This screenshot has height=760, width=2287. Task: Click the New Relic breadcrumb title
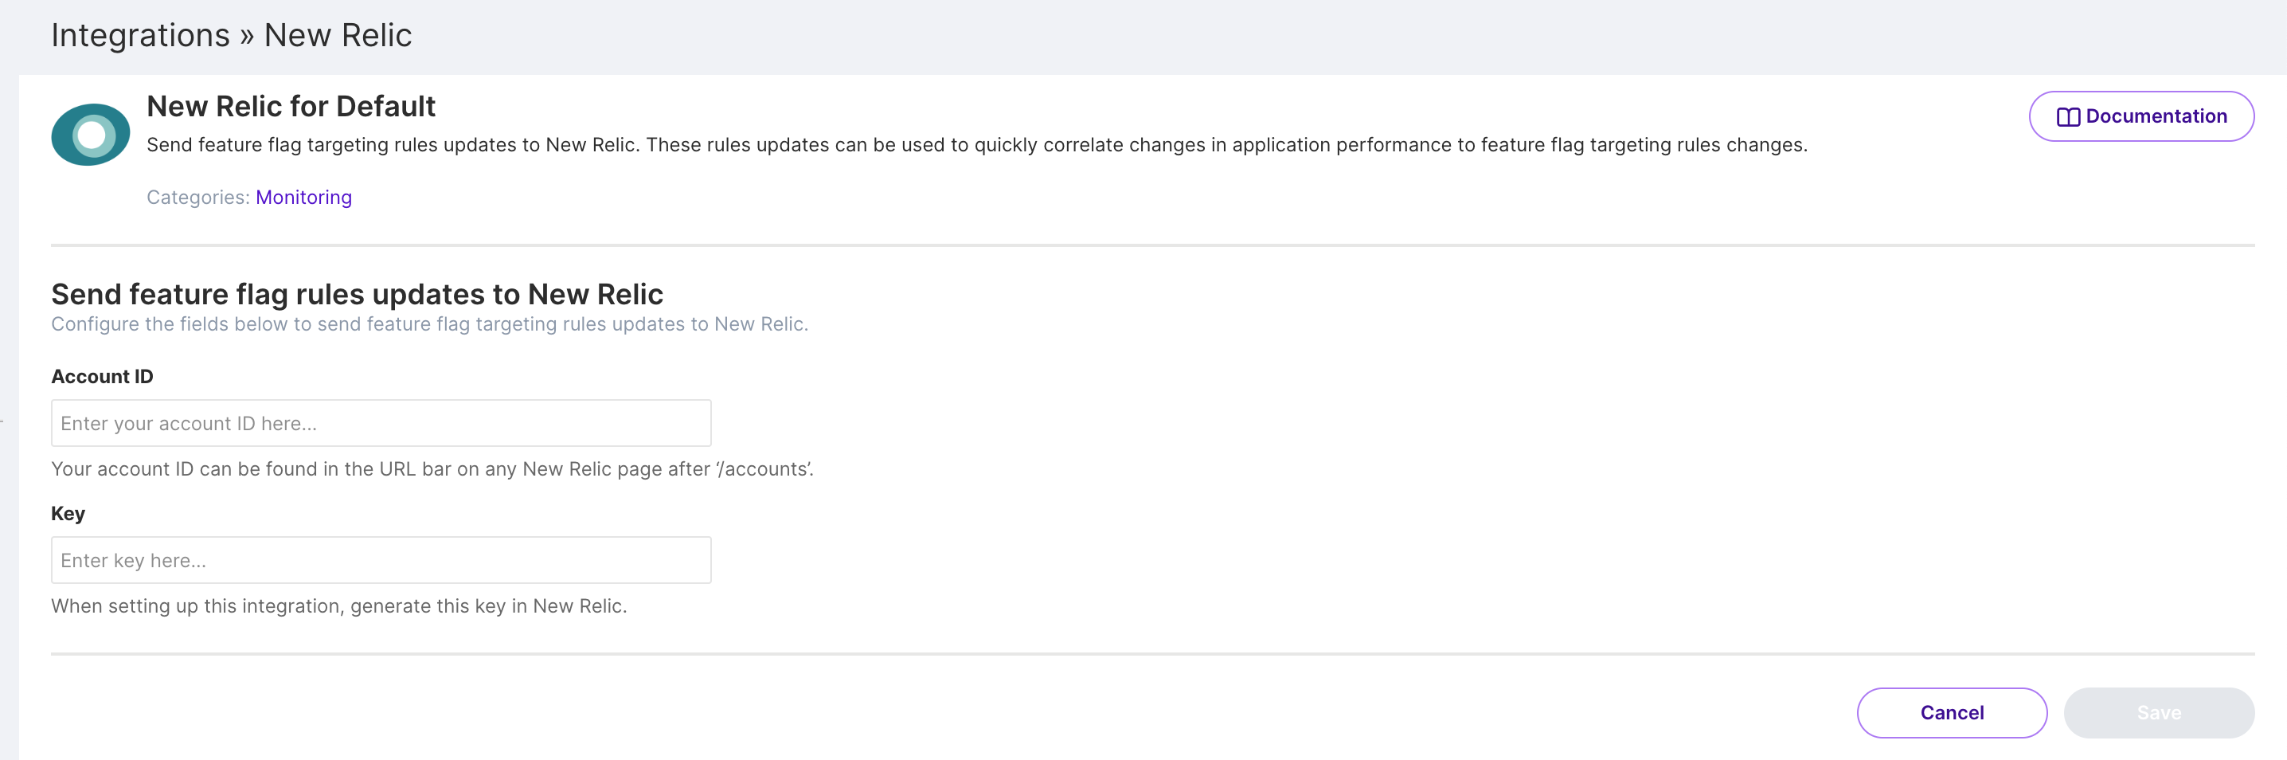338,36
